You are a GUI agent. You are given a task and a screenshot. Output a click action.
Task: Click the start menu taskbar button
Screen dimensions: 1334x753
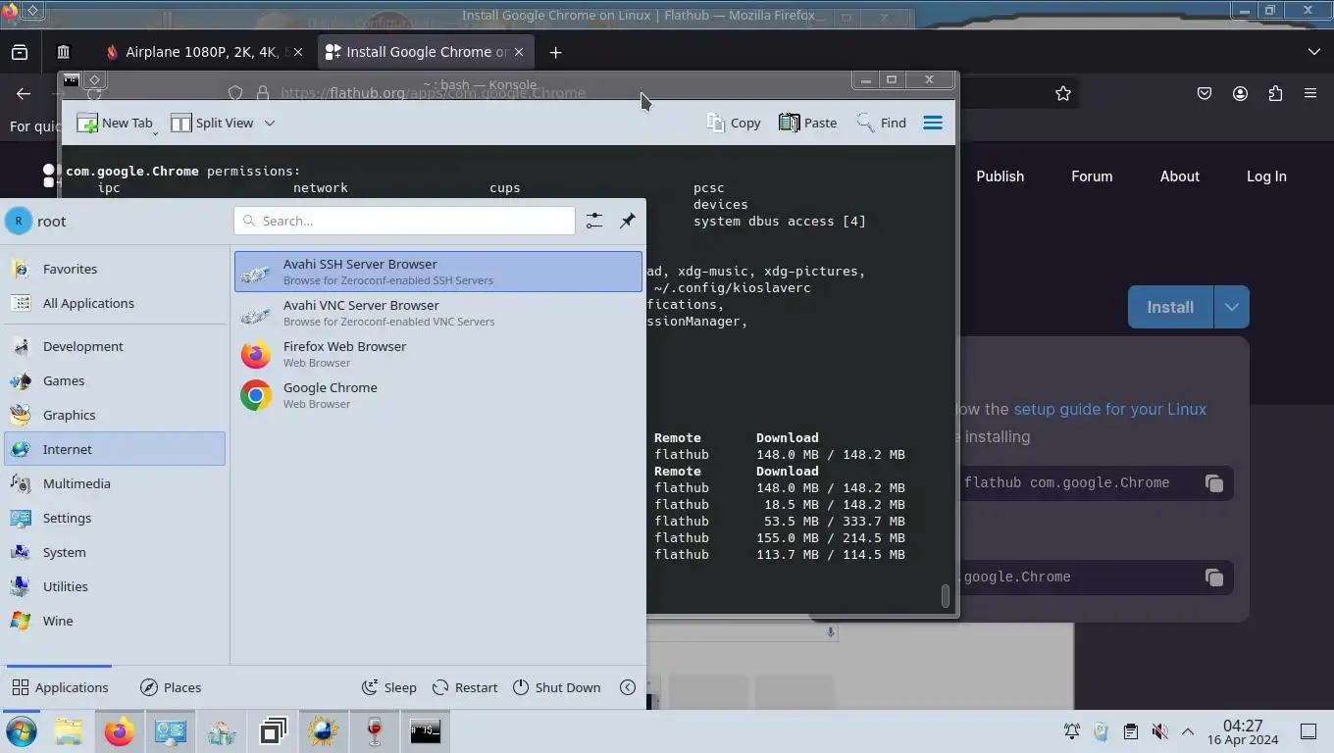[x=21, y=731]
